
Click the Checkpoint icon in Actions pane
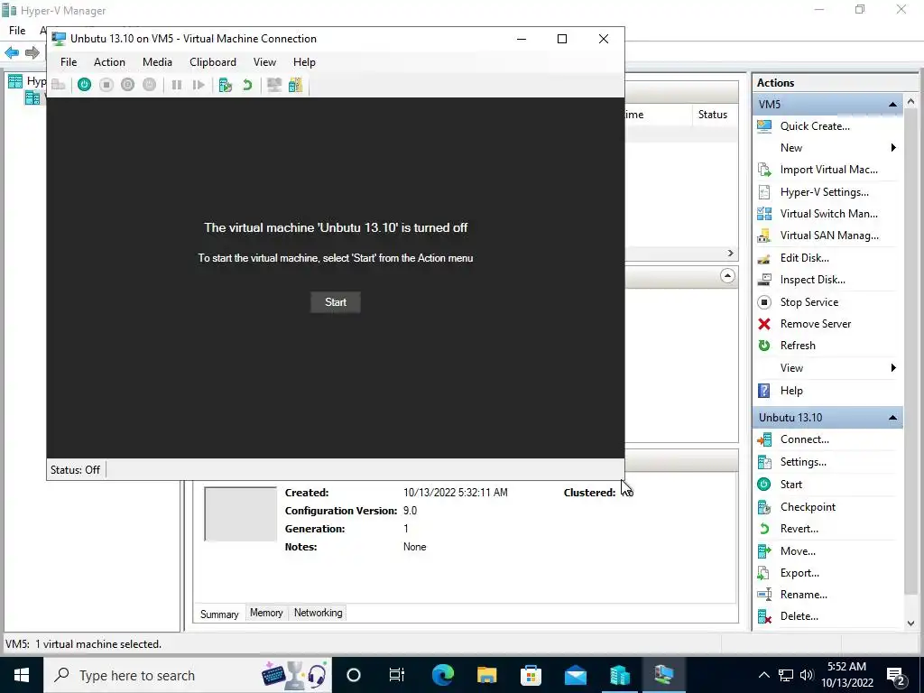(764, 507)
